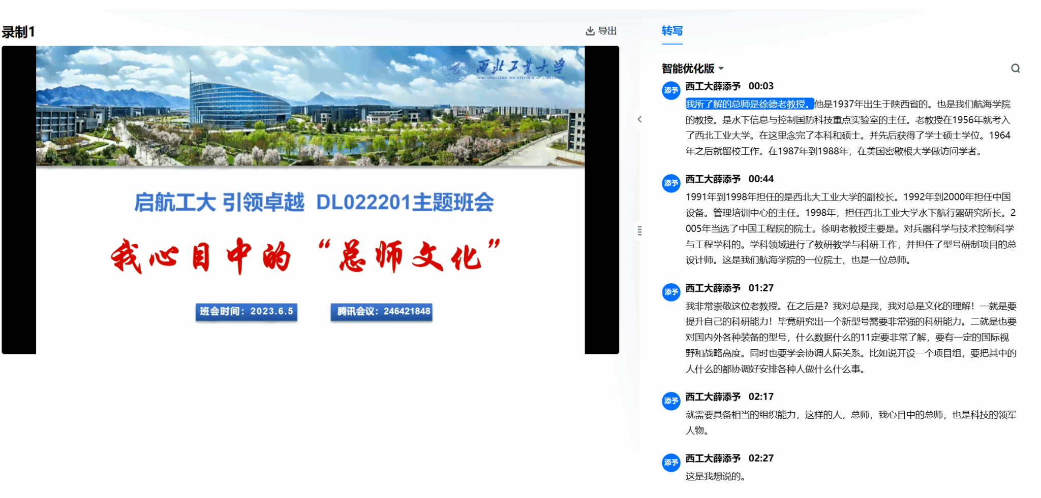Switch to the 转写 tab

672,31
